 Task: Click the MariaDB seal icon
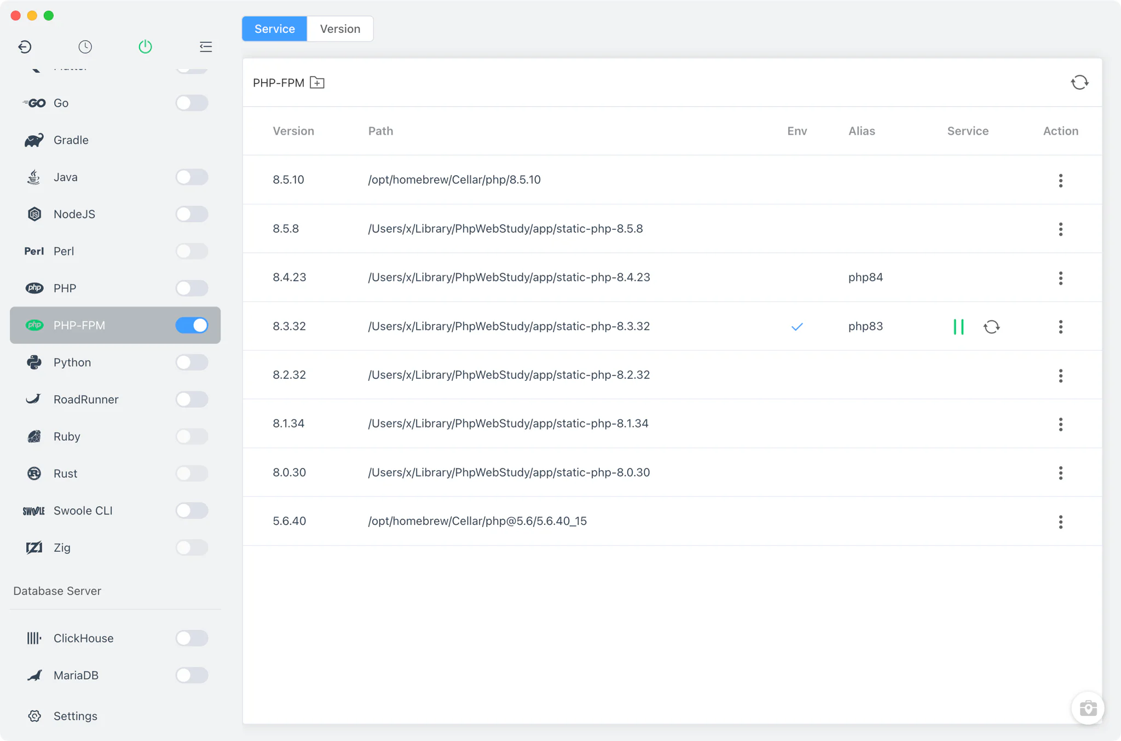pyautogui.click(x=34, y=675)
